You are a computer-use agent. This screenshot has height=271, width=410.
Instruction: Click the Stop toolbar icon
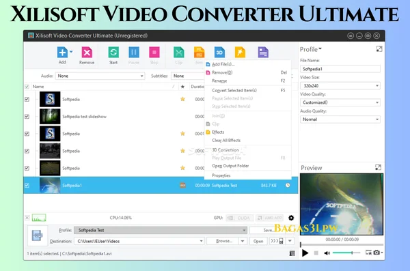pos(154,53)
